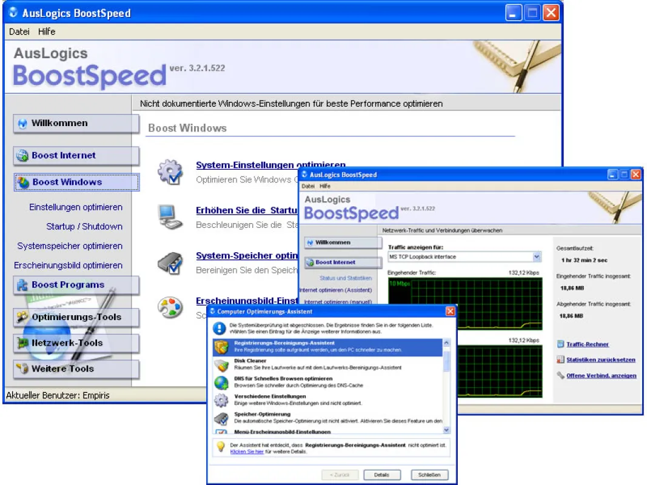Screen dimensions: 647x485
Task: Click the Boost Windows logo icon
Action: (x=24, y=182)
